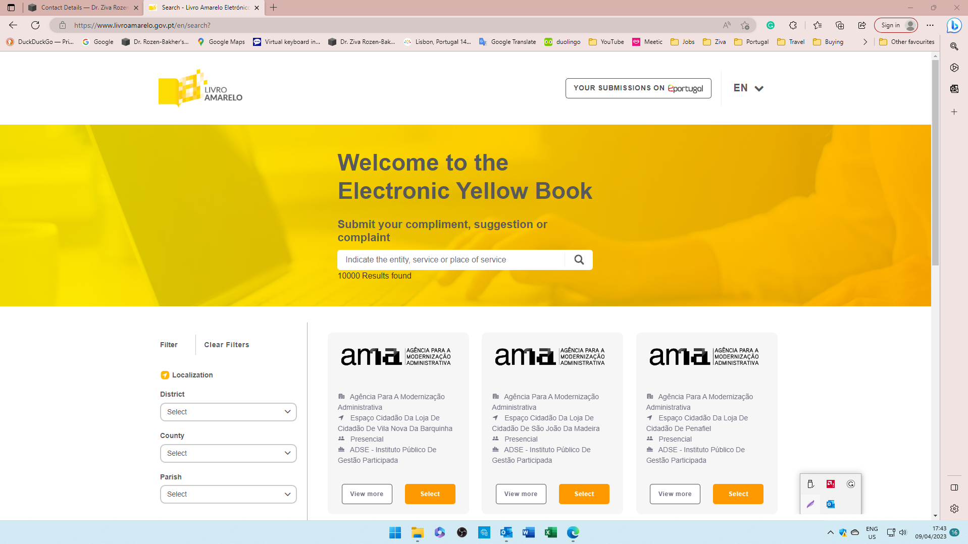View more for Vila Nova Da Barquinha

(x=367, y=494)
